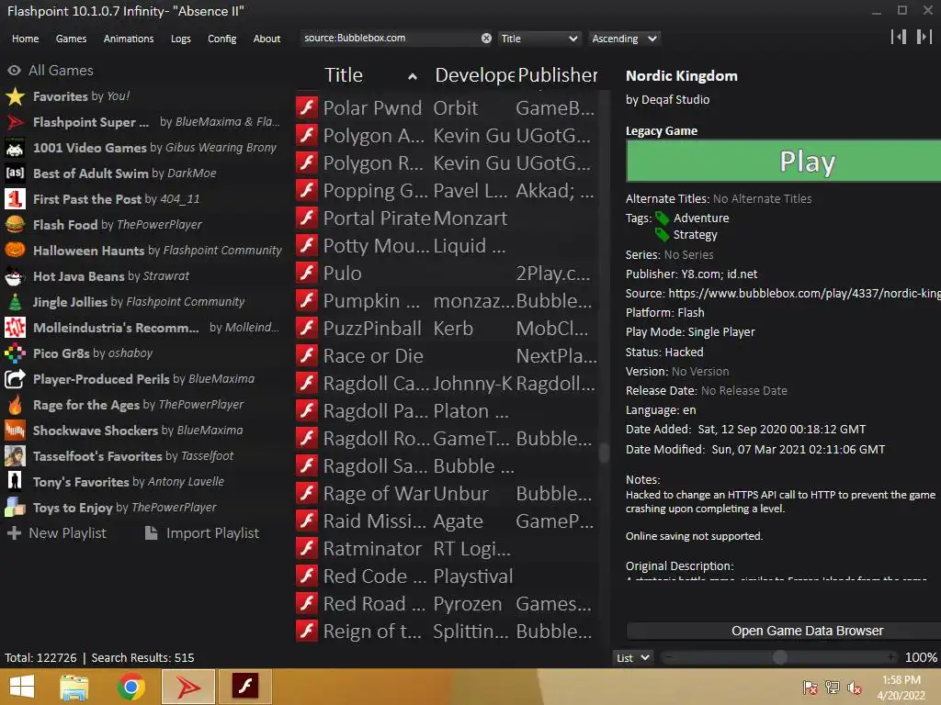Open the Flash Player taskbar icon

(x=244, y=687)
